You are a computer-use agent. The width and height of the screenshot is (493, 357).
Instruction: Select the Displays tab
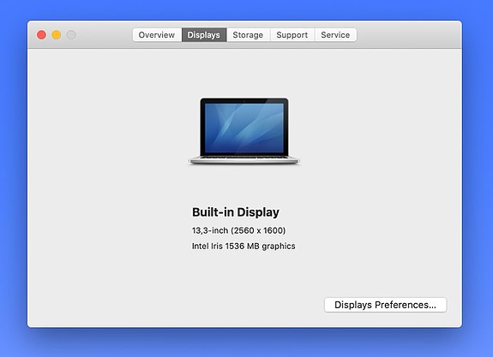(204, 35)
